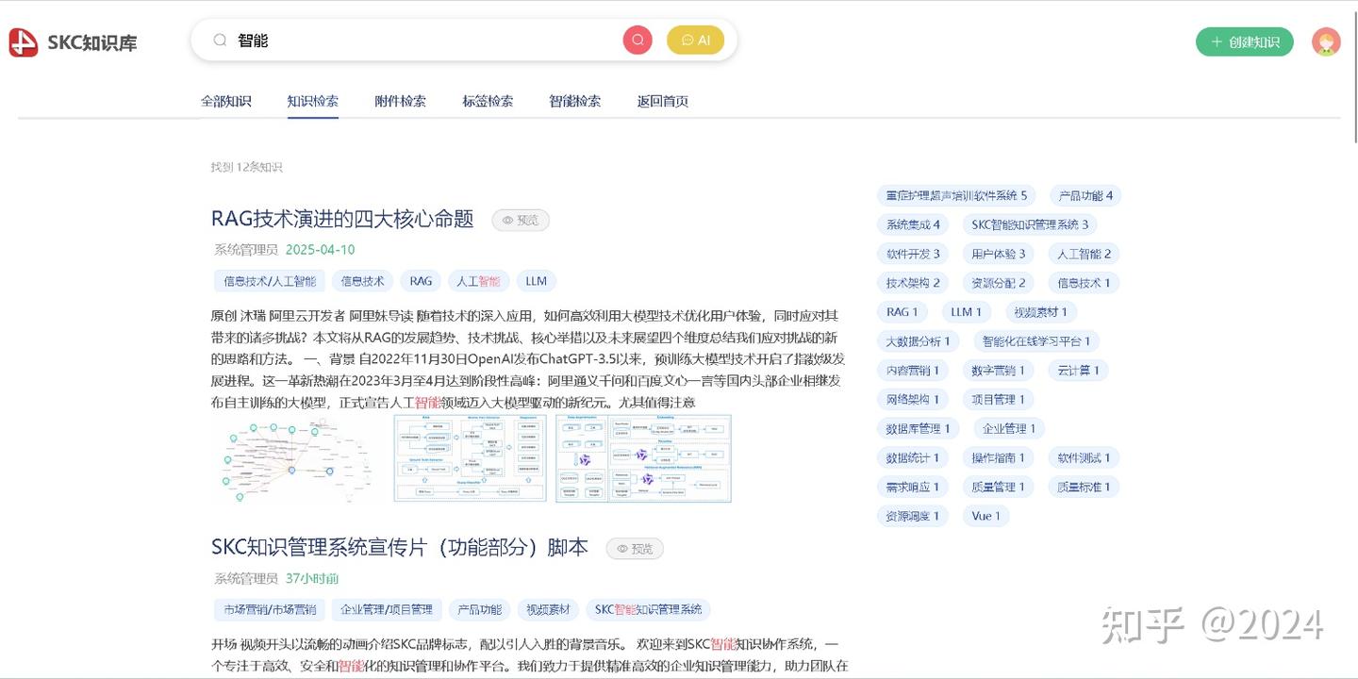This screenshot has width=1358, height=679.
Task: Click the magnifier icon inside the search box
Action: click(220, 41)
